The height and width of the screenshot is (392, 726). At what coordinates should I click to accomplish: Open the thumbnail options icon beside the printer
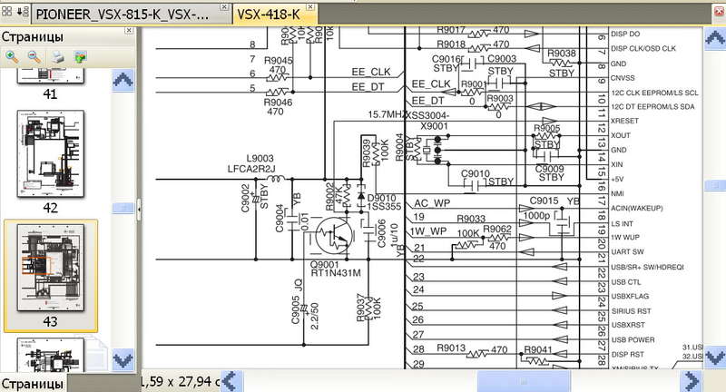pos(81,57)
